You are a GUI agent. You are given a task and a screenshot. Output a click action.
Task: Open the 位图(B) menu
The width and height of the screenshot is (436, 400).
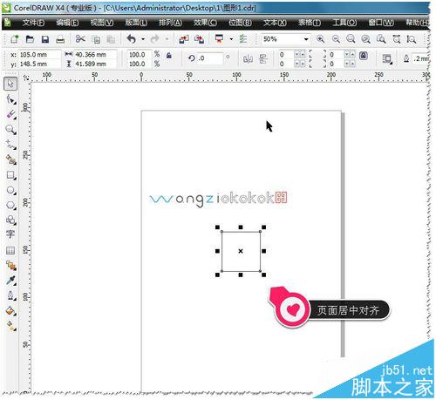click(x=240, y=23)
